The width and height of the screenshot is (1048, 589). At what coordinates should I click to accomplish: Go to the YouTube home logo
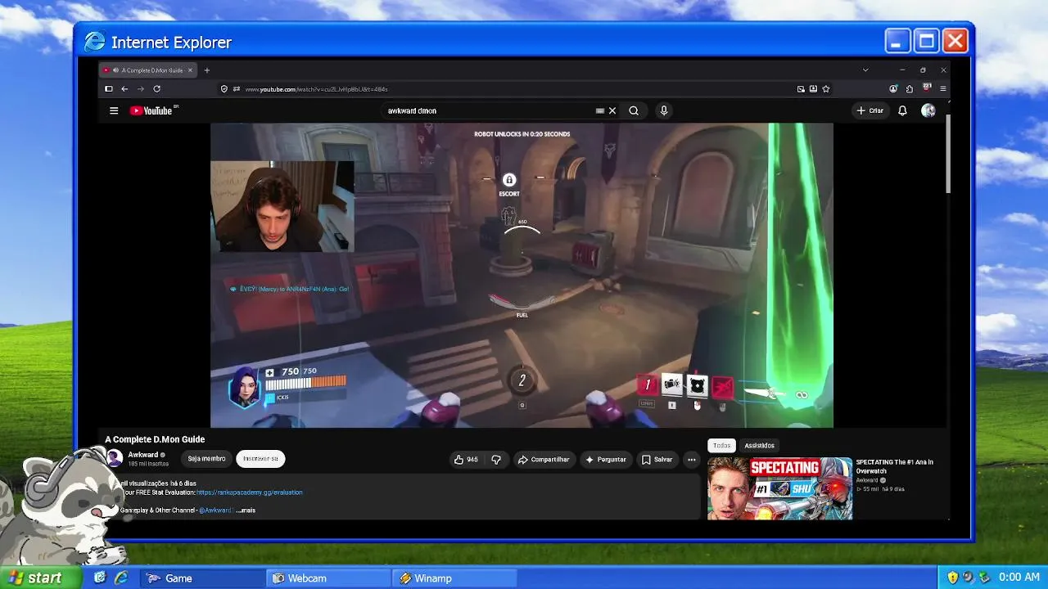[153, 110]
